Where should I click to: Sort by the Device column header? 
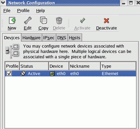pyautogui.click(x=59, y=66)
